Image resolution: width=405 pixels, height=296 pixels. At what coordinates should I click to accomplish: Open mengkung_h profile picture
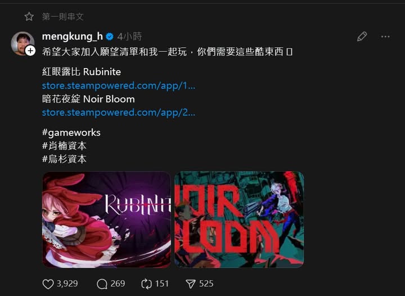pyautogui.click(x=22, y=43)
